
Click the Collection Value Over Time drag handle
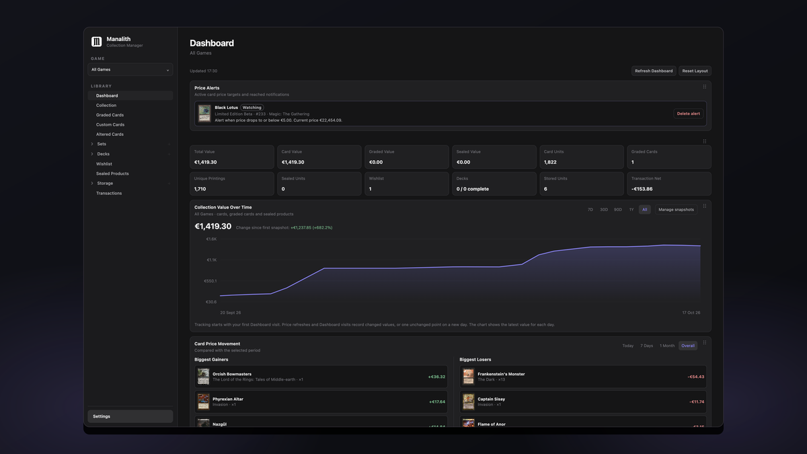click(704, 206)
